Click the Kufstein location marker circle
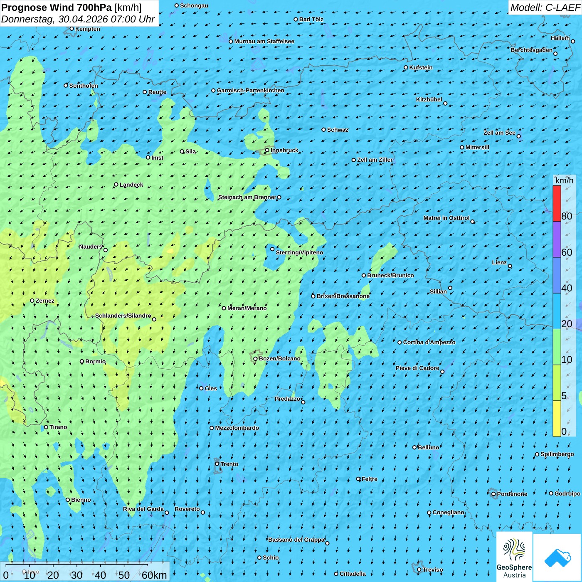 click(x=406, y=67)
